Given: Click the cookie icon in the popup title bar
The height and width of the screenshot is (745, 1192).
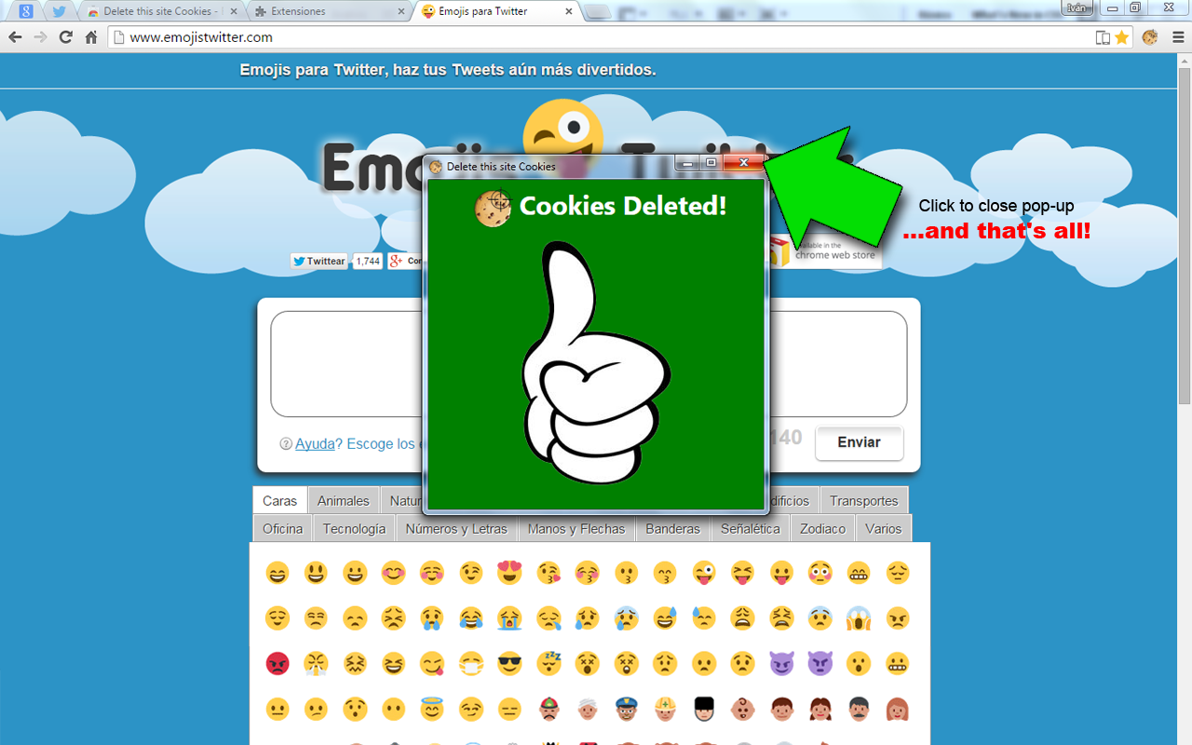Looking at the screenshot, I should coord(434,166).
